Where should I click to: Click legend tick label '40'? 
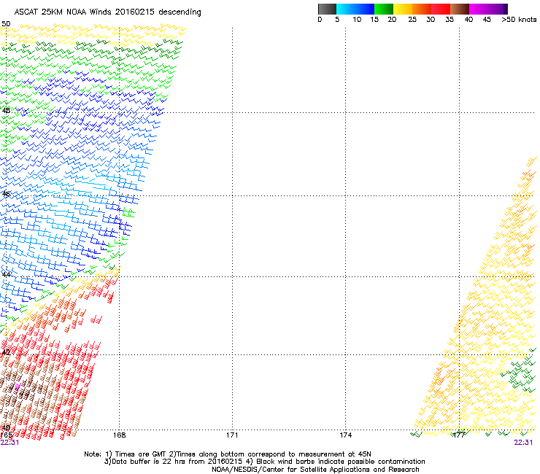(468, 20)
